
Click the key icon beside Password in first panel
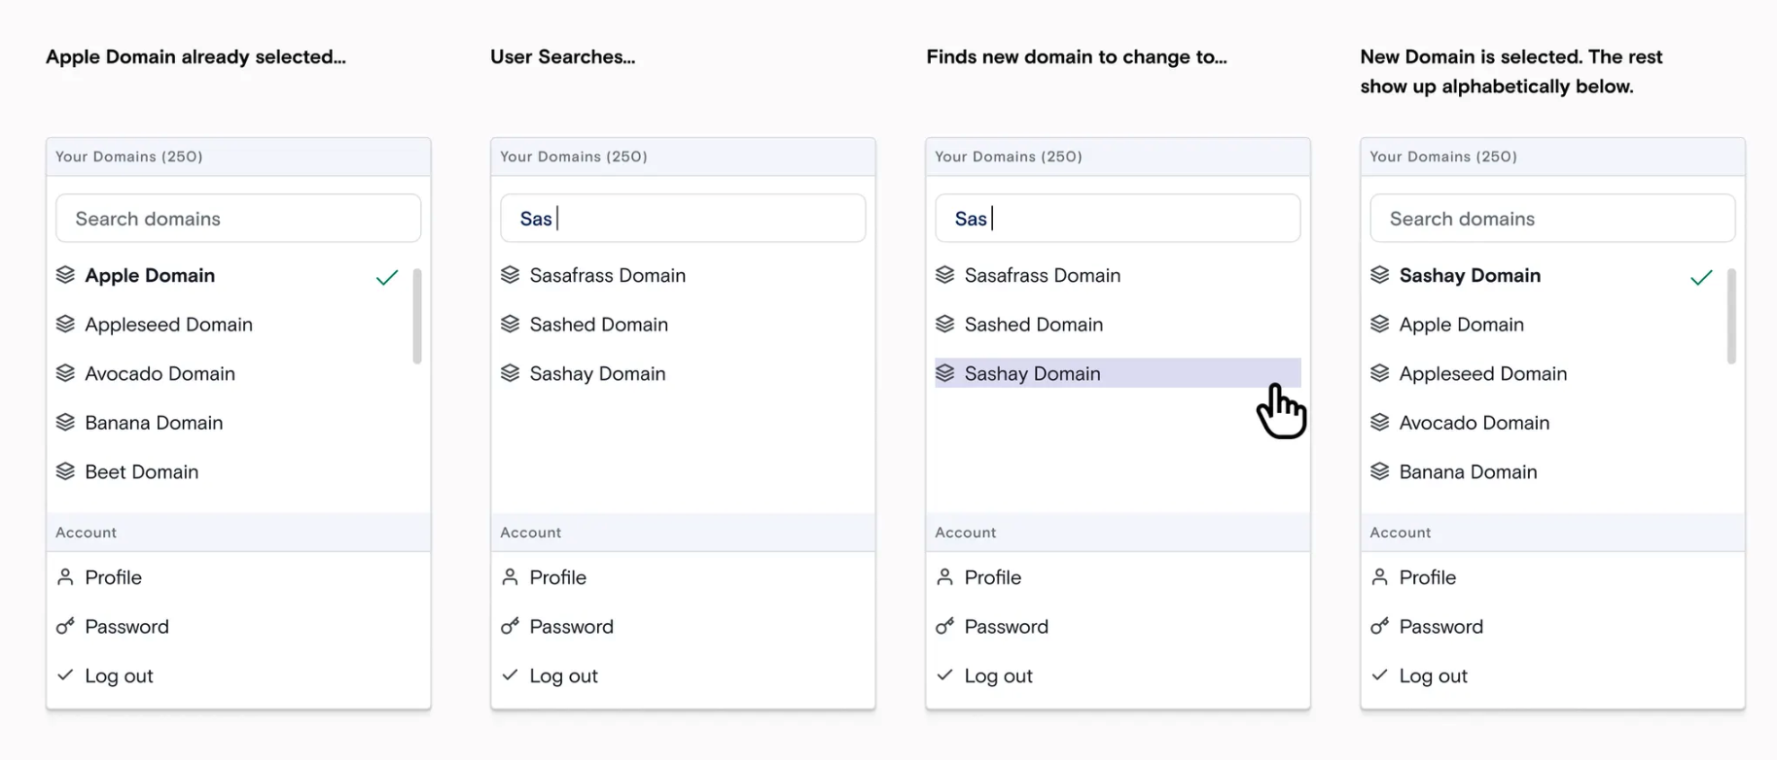tap(65, 627)
